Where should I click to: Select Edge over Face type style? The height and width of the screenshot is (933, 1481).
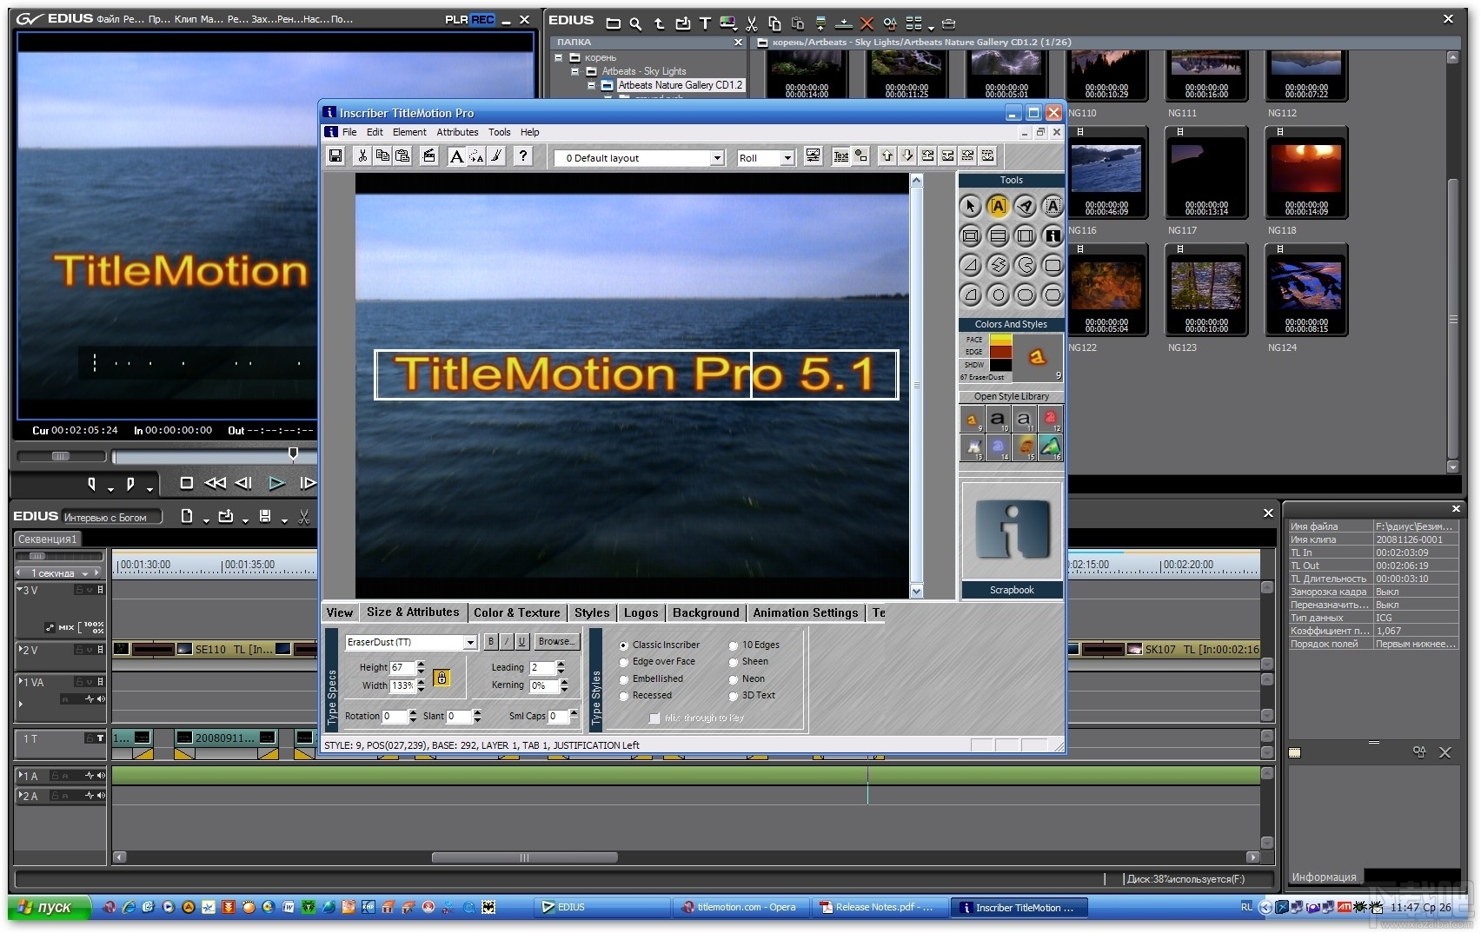(x=657, y=661)
